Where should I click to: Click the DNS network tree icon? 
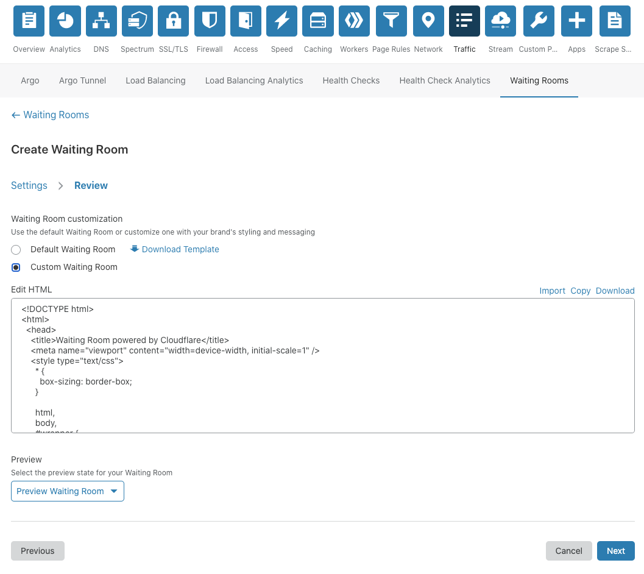101,21
